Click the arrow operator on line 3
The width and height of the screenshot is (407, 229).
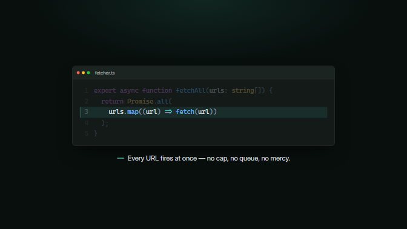[168, 112]
